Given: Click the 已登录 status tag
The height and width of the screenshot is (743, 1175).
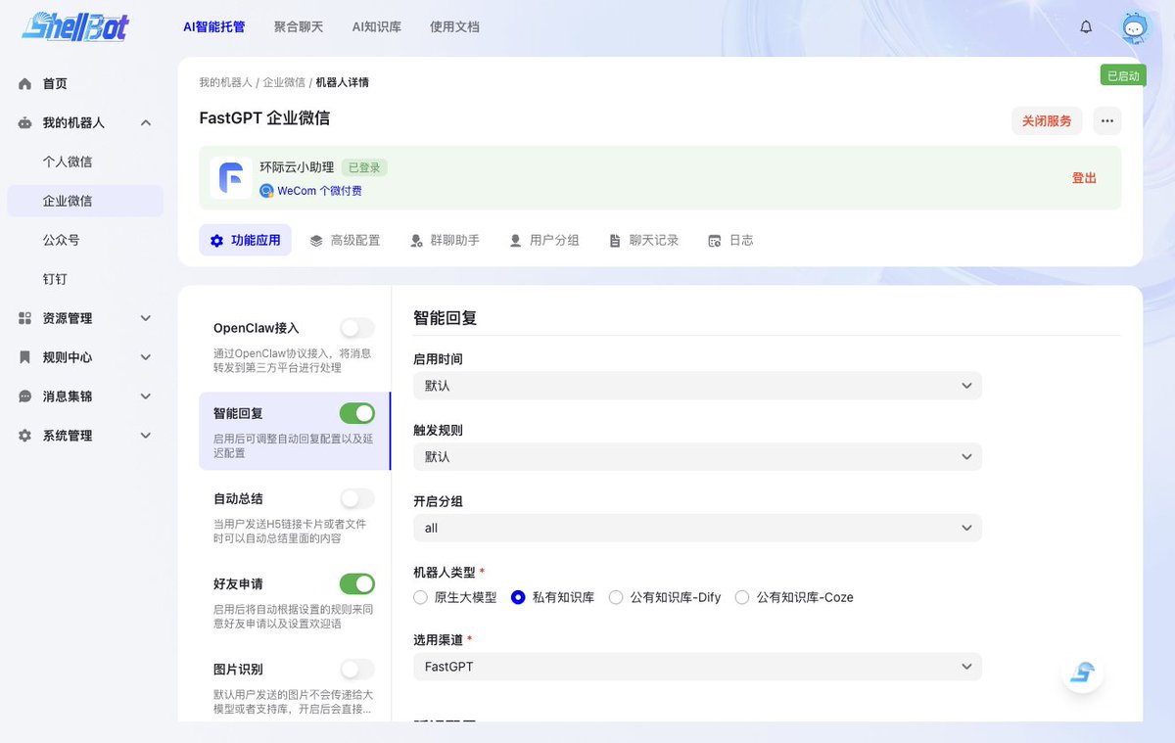Looking at the screenshot, I should click(x=364, y=168).
